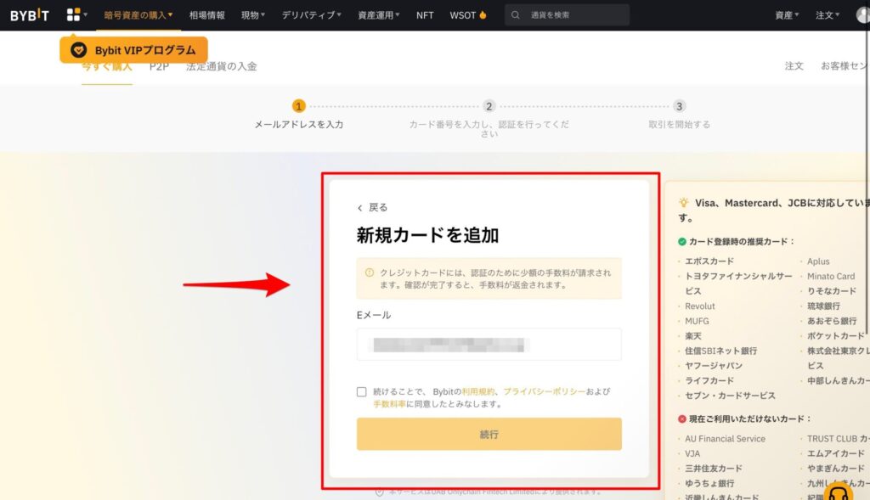The width and height of the screenshot is (870, 500).
Task: Click the back chevron icon
Action: 359,208
